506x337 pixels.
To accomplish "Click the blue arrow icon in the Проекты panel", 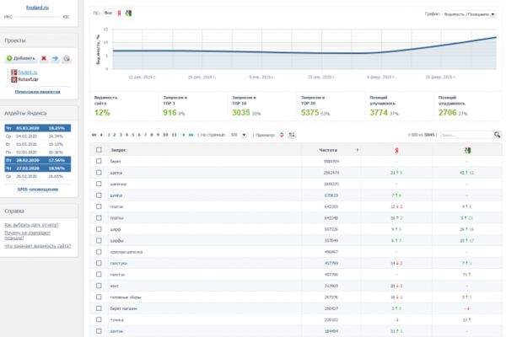I will click(x=55, y=58).
